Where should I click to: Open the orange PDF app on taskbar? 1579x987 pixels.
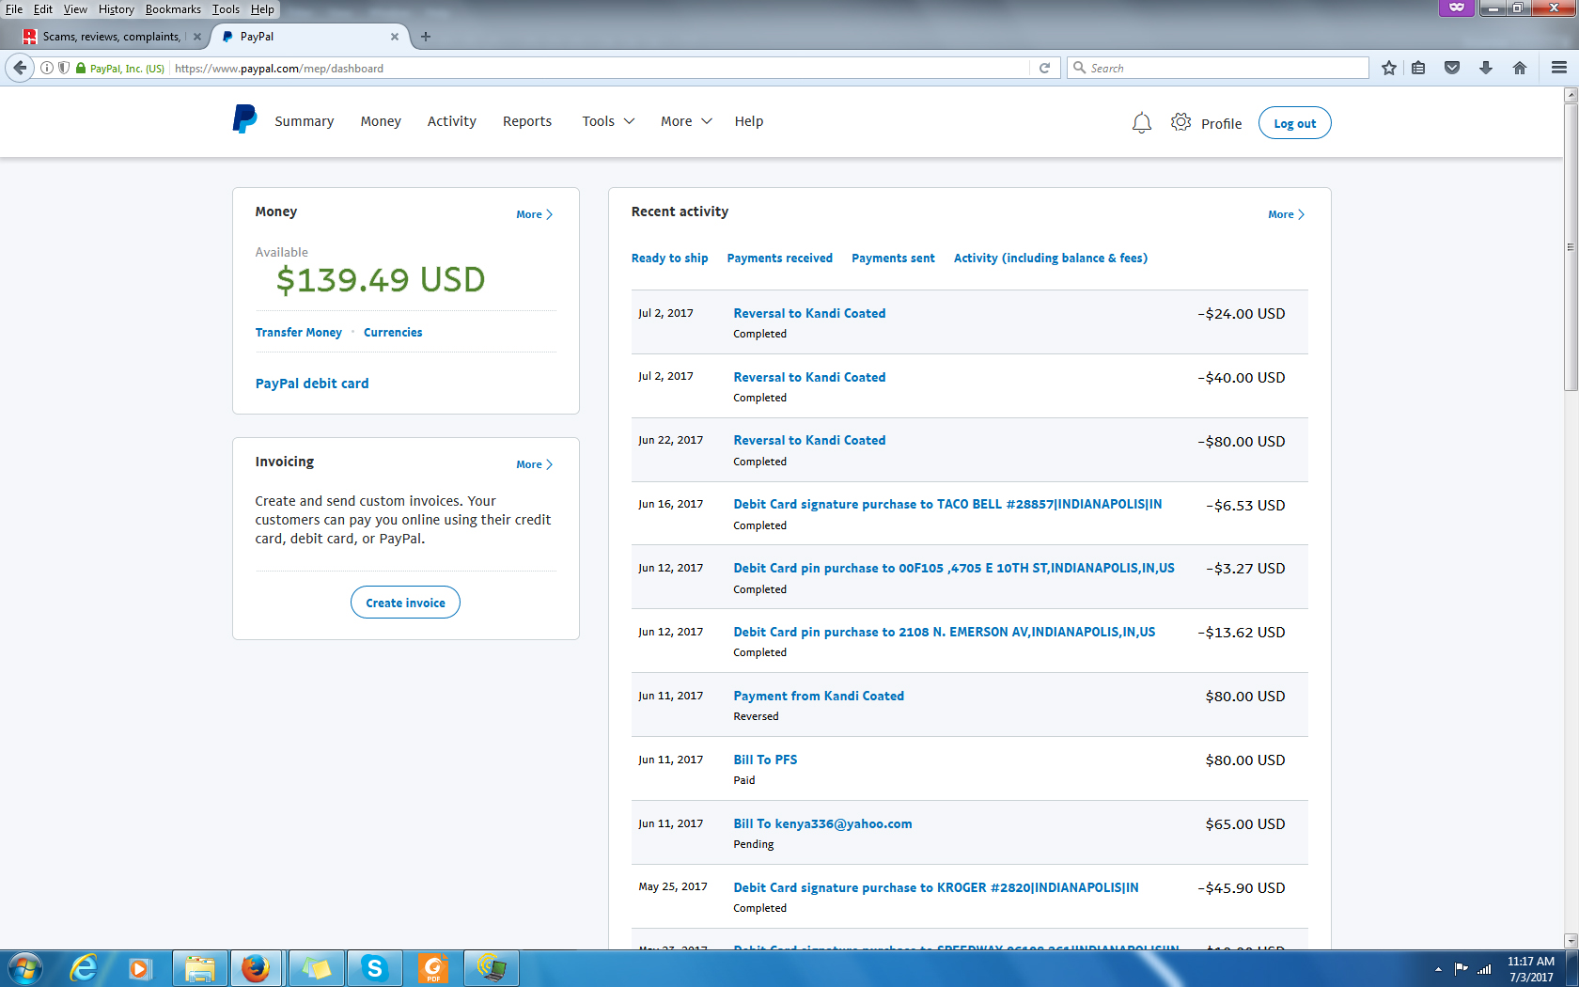433,968
